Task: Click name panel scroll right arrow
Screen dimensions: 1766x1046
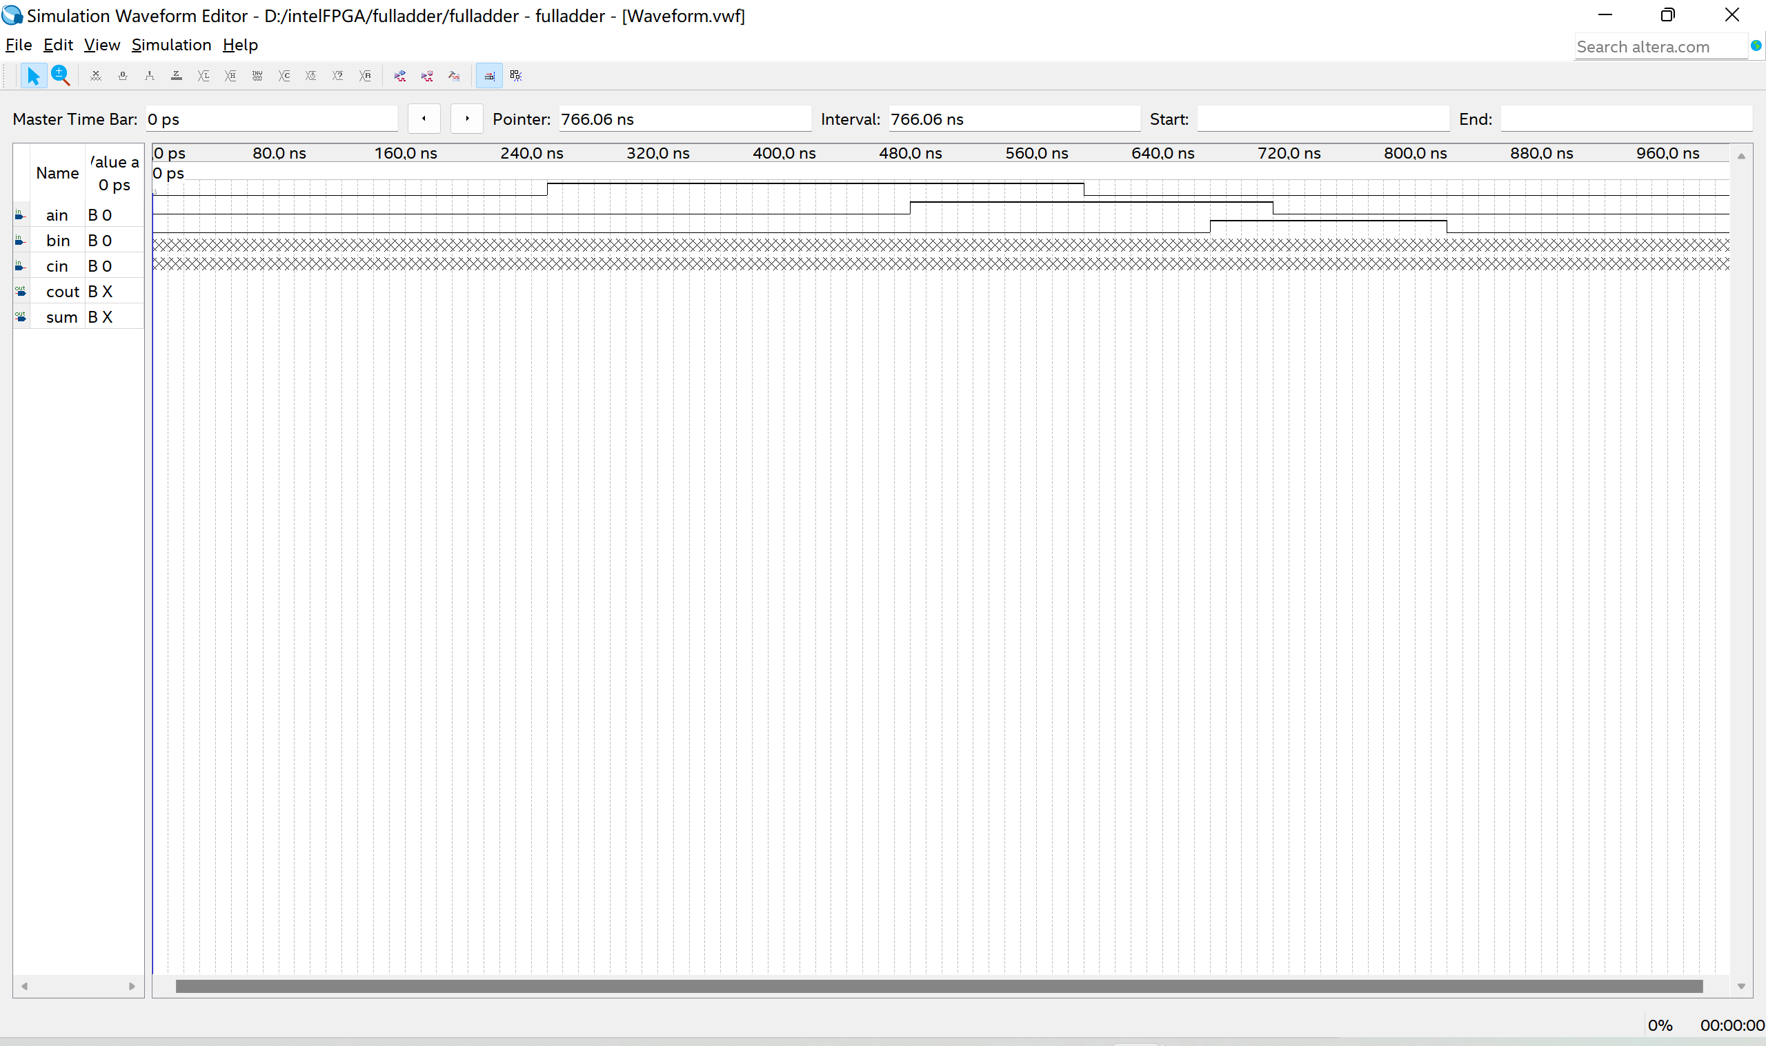Action: pyautogui.click(x=132, y=986)
